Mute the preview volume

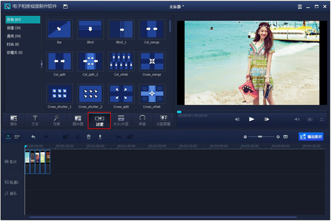point(297,120)
